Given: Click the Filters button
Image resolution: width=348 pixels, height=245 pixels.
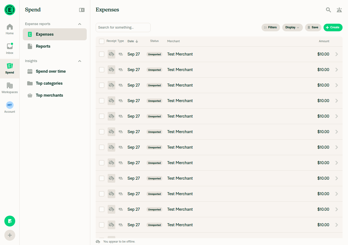Looking at the screenshot, I should 271,27.
